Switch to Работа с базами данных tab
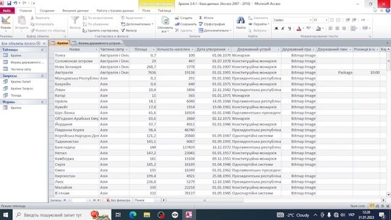The image size is (391, 220). click(115, 11)
